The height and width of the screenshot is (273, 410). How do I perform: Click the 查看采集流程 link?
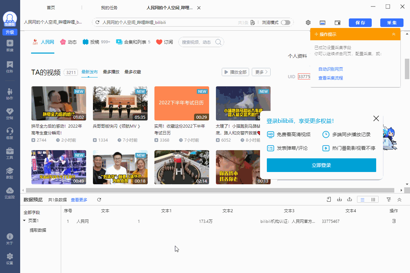(330, 78)
